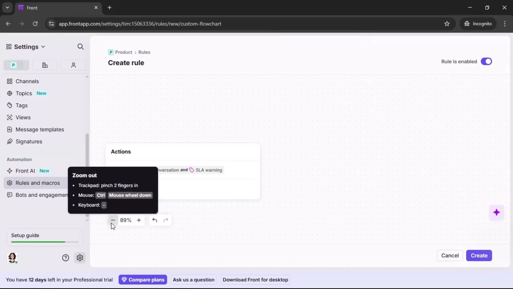The height and width of the screenshot is (289, 513).
Task: Open Channels settings in sidebar
Action: point(27,81)
